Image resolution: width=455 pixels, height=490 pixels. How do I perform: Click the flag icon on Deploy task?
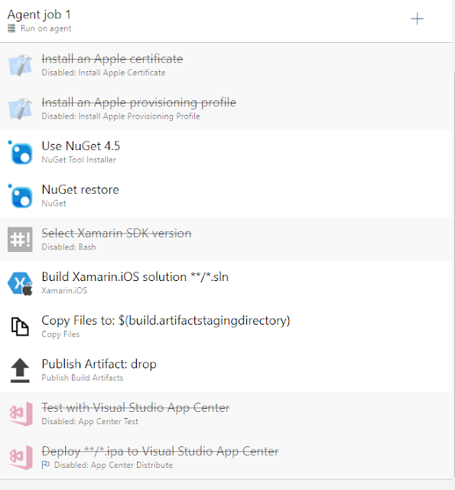click(x=46, y=465)
